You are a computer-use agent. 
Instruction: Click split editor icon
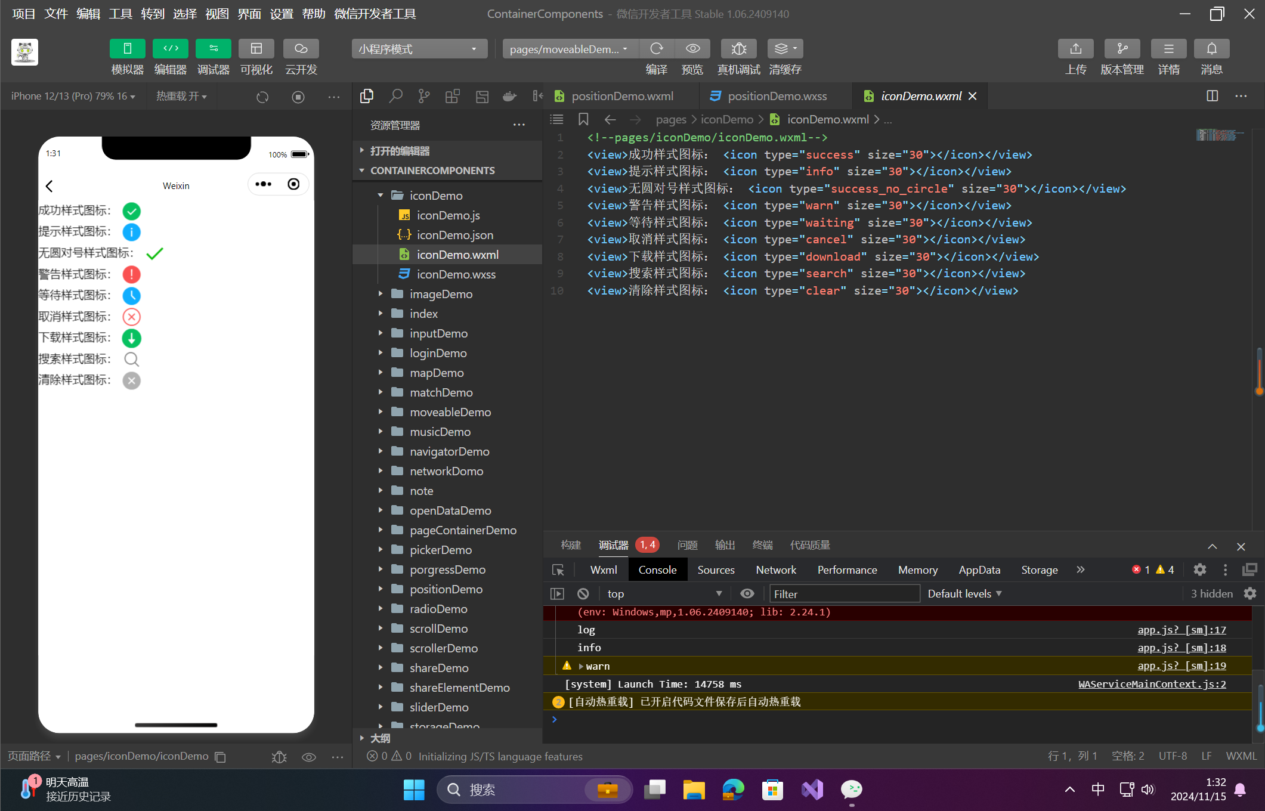(x=1212, y=96)
